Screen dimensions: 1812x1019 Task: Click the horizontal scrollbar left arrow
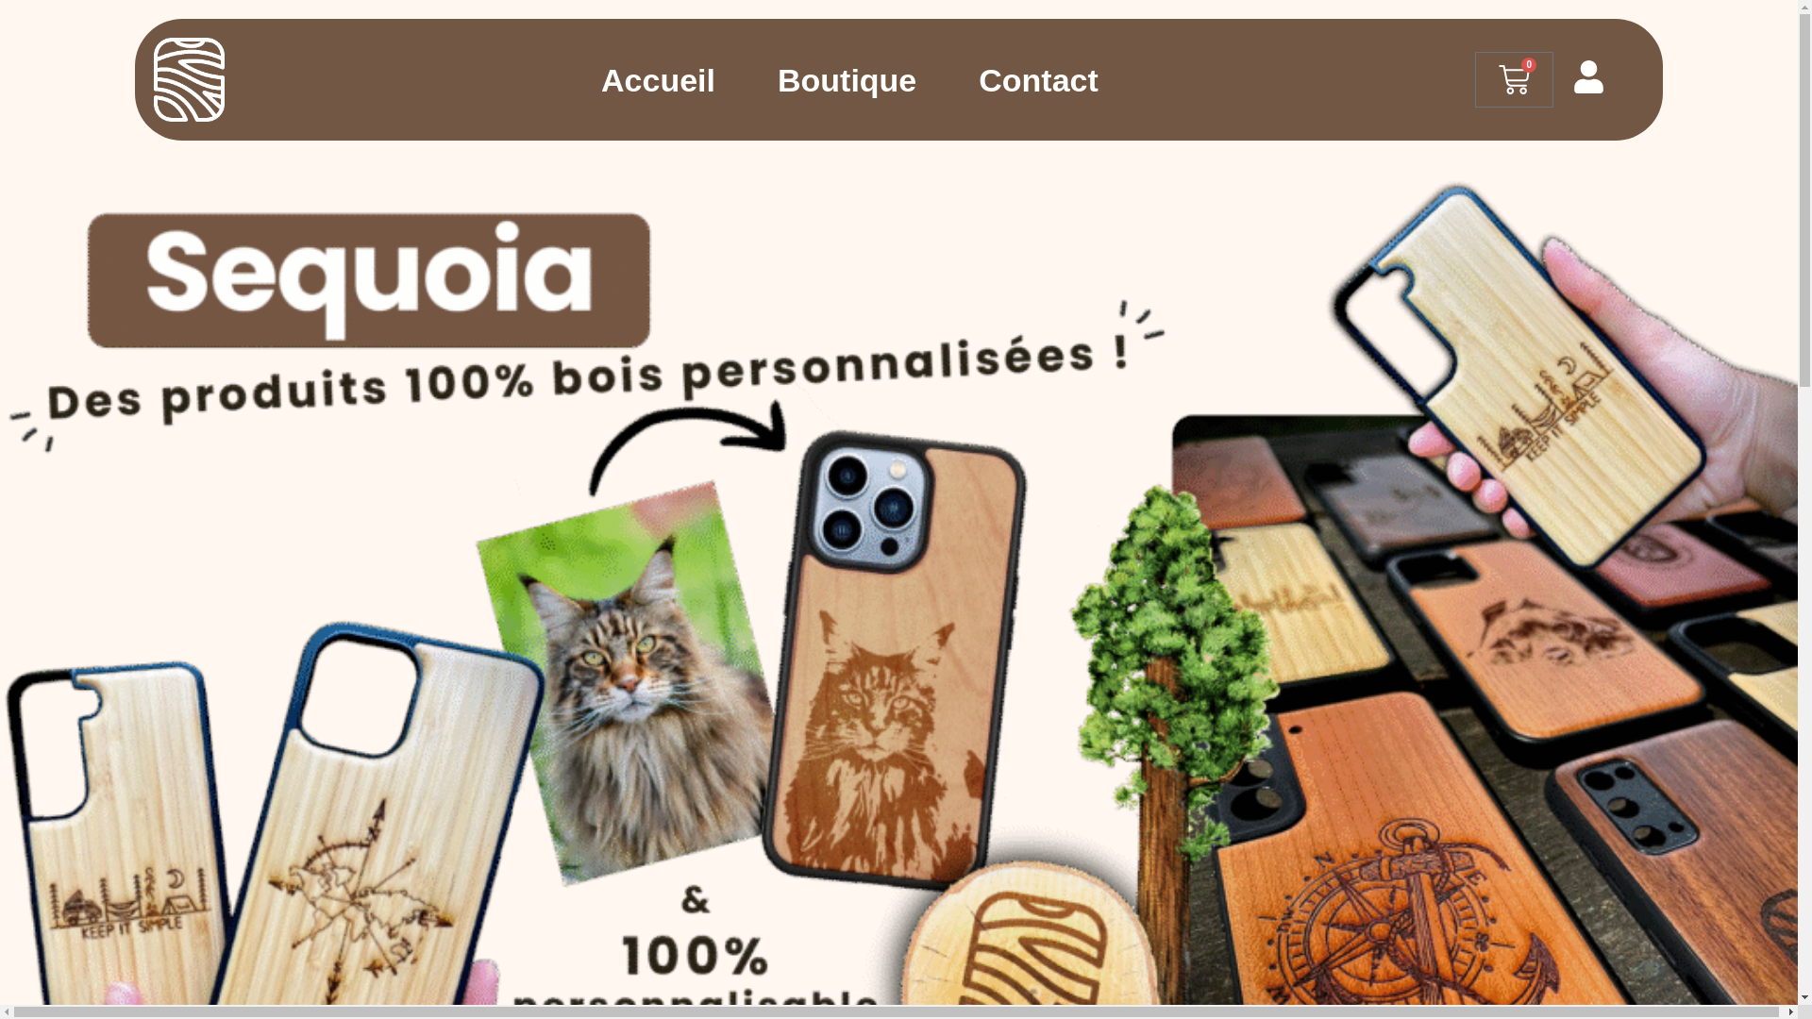pyautogui.click(x=7, y=1012)
